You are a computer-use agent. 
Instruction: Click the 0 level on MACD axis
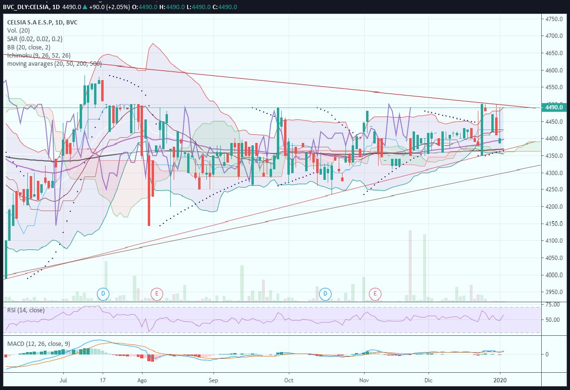pos(547,355)
